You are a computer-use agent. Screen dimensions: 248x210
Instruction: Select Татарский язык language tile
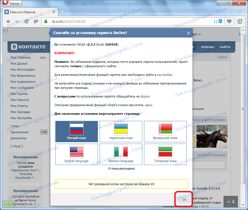click(165, 154)
